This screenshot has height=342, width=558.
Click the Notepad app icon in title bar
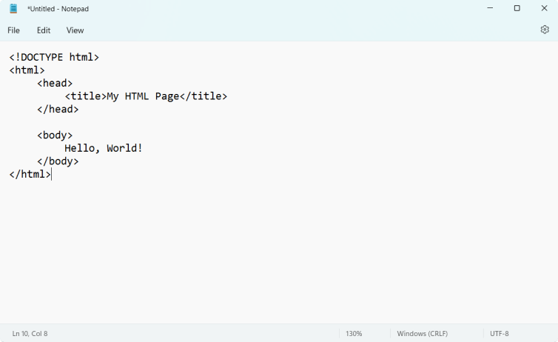(13, 9)
